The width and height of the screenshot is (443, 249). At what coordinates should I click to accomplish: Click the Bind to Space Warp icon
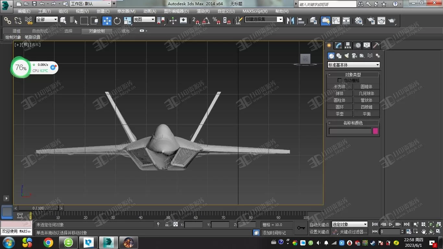(29, 21)
